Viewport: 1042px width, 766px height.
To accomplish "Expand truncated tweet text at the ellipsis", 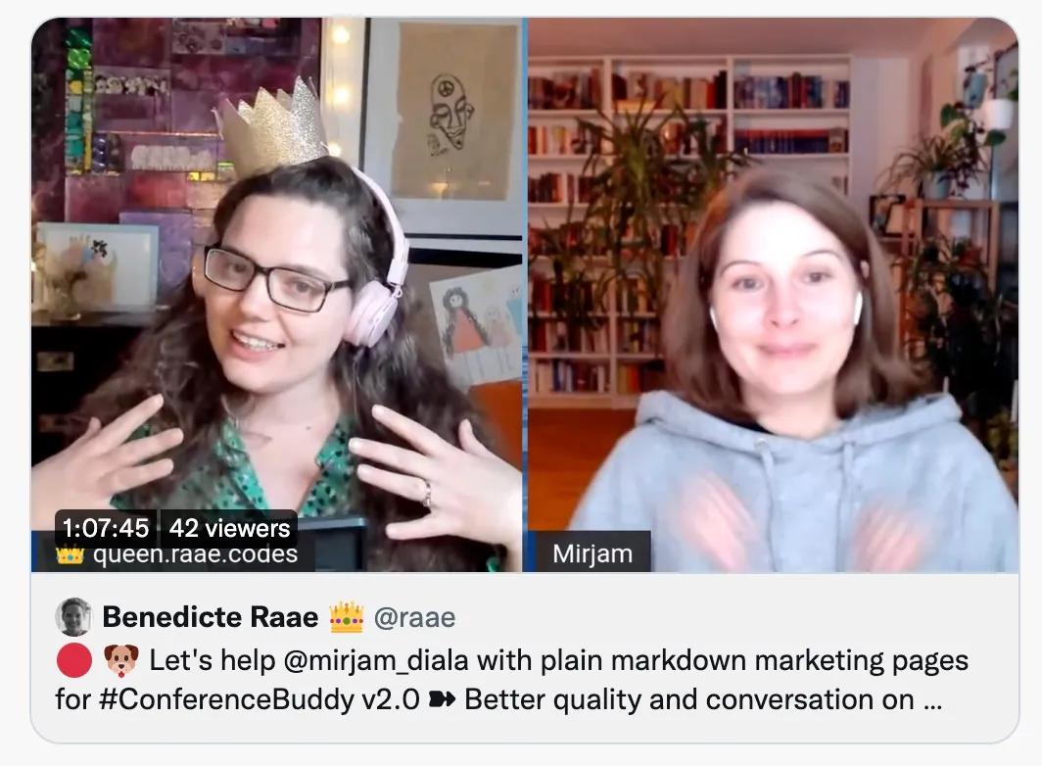I will pos(933,700).
